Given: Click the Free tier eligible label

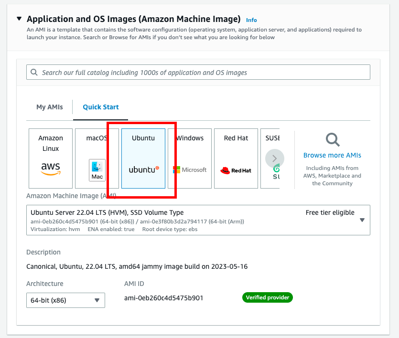Looking at the screenshot, I should [330, 213].
